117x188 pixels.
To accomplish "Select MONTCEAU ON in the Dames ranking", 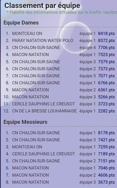I will coord(27,34).
